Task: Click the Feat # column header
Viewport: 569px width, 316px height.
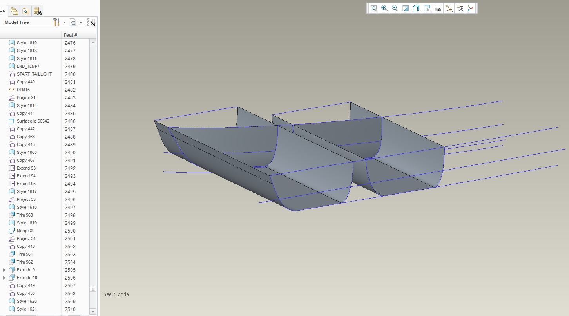Action: coord(71,35)
